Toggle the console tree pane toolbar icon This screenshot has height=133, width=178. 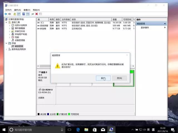click(19, 14)
